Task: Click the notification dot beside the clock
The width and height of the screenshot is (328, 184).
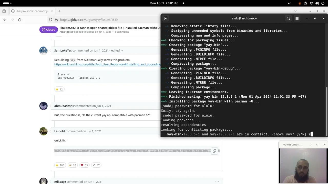Action: click(183, 3)
